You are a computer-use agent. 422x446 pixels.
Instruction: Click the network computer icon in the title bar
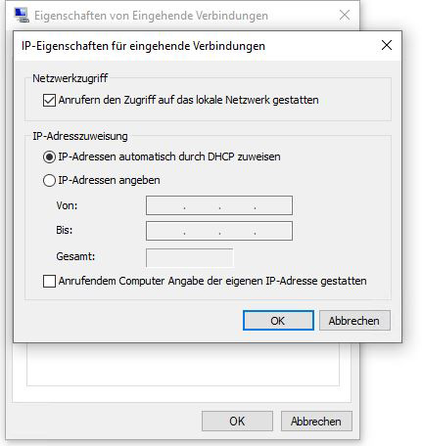pyautogui.click(x=22, y=15)
